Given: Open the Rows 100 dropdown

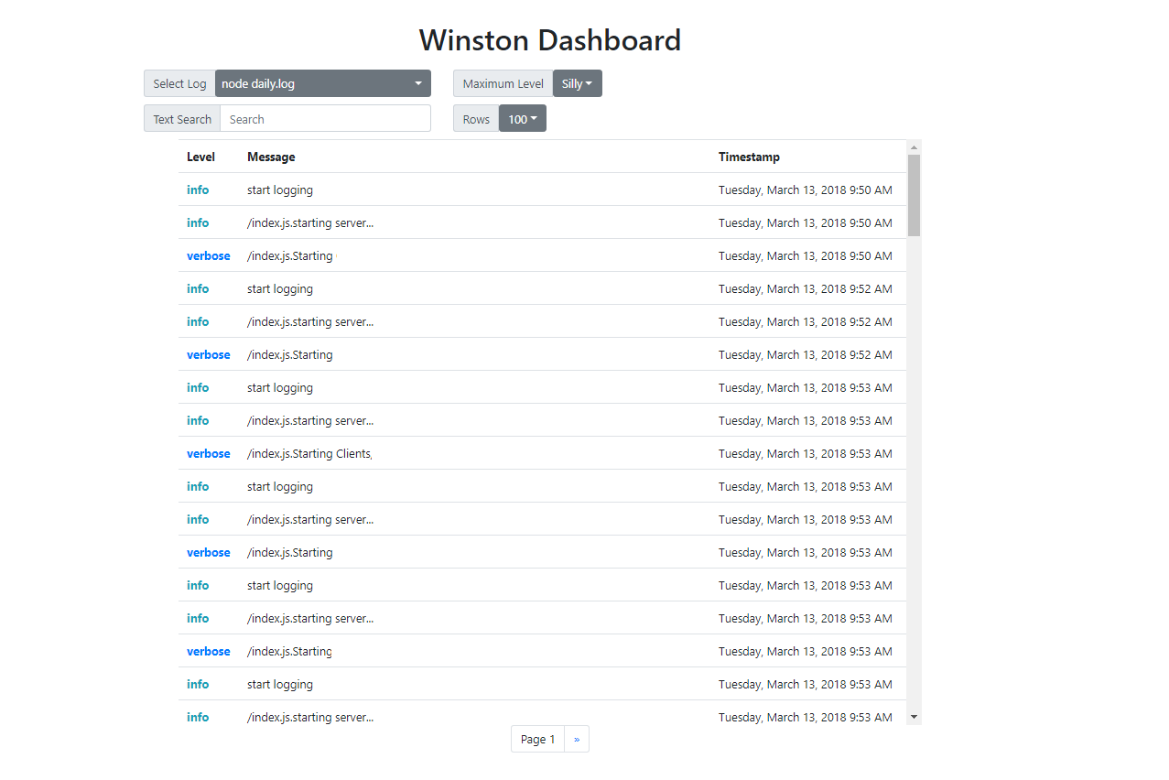Looking at the screenshot, I should coord(523,119).
